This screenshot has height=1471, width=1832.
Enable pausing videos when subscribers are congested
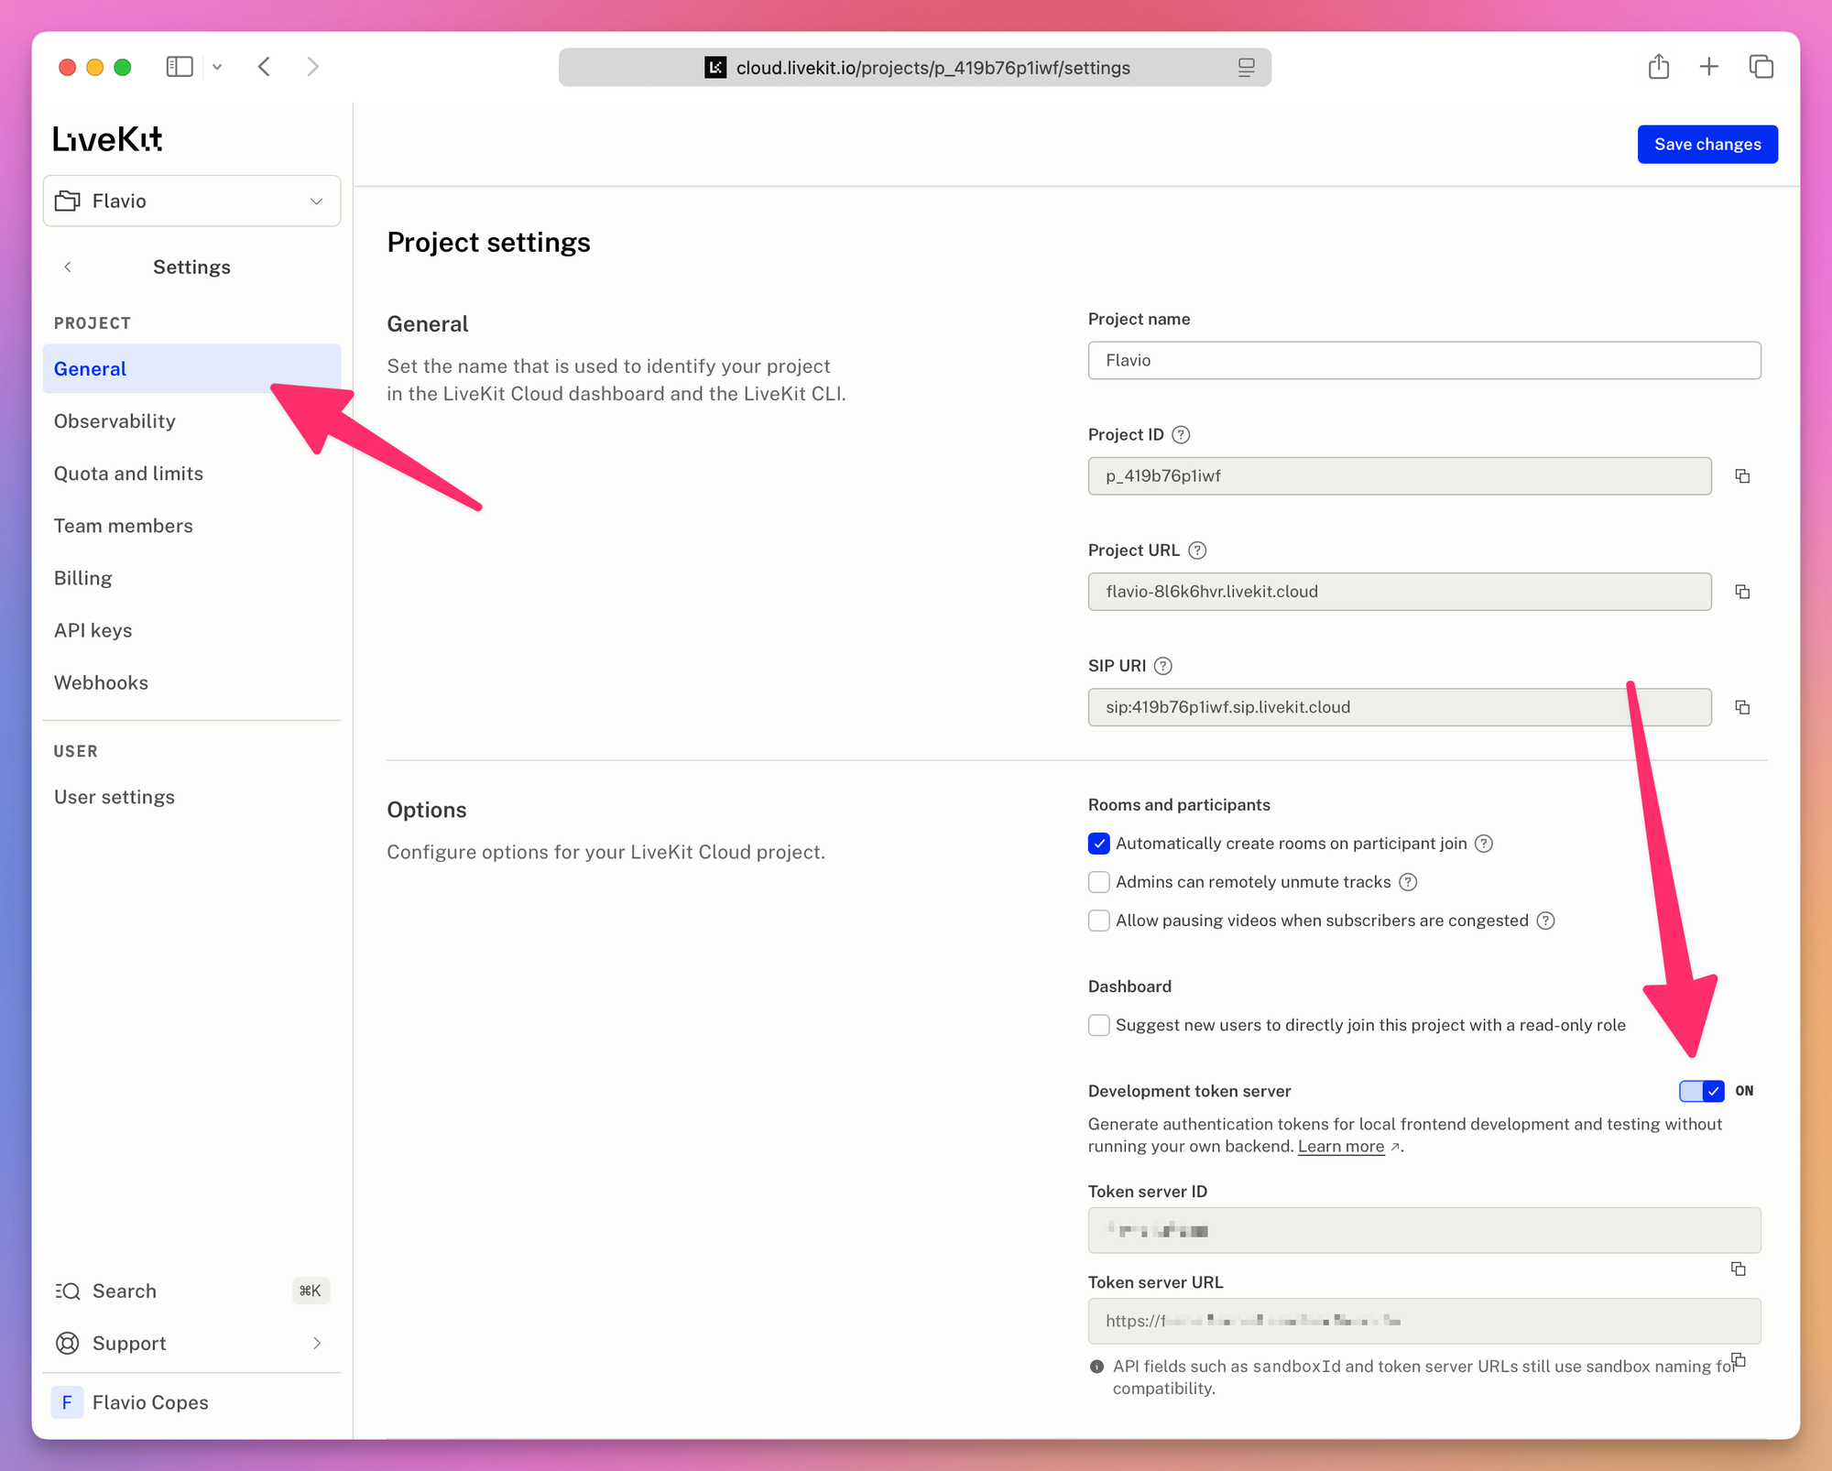(1099, 921)
